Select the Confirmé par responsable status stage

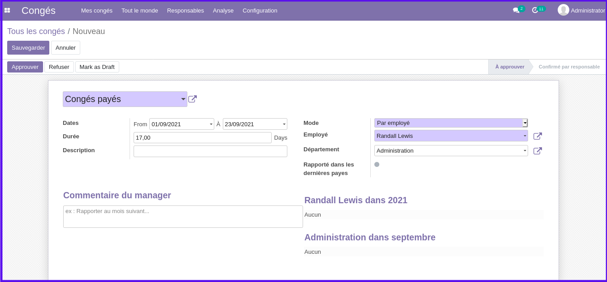click(x=569, y=67)
